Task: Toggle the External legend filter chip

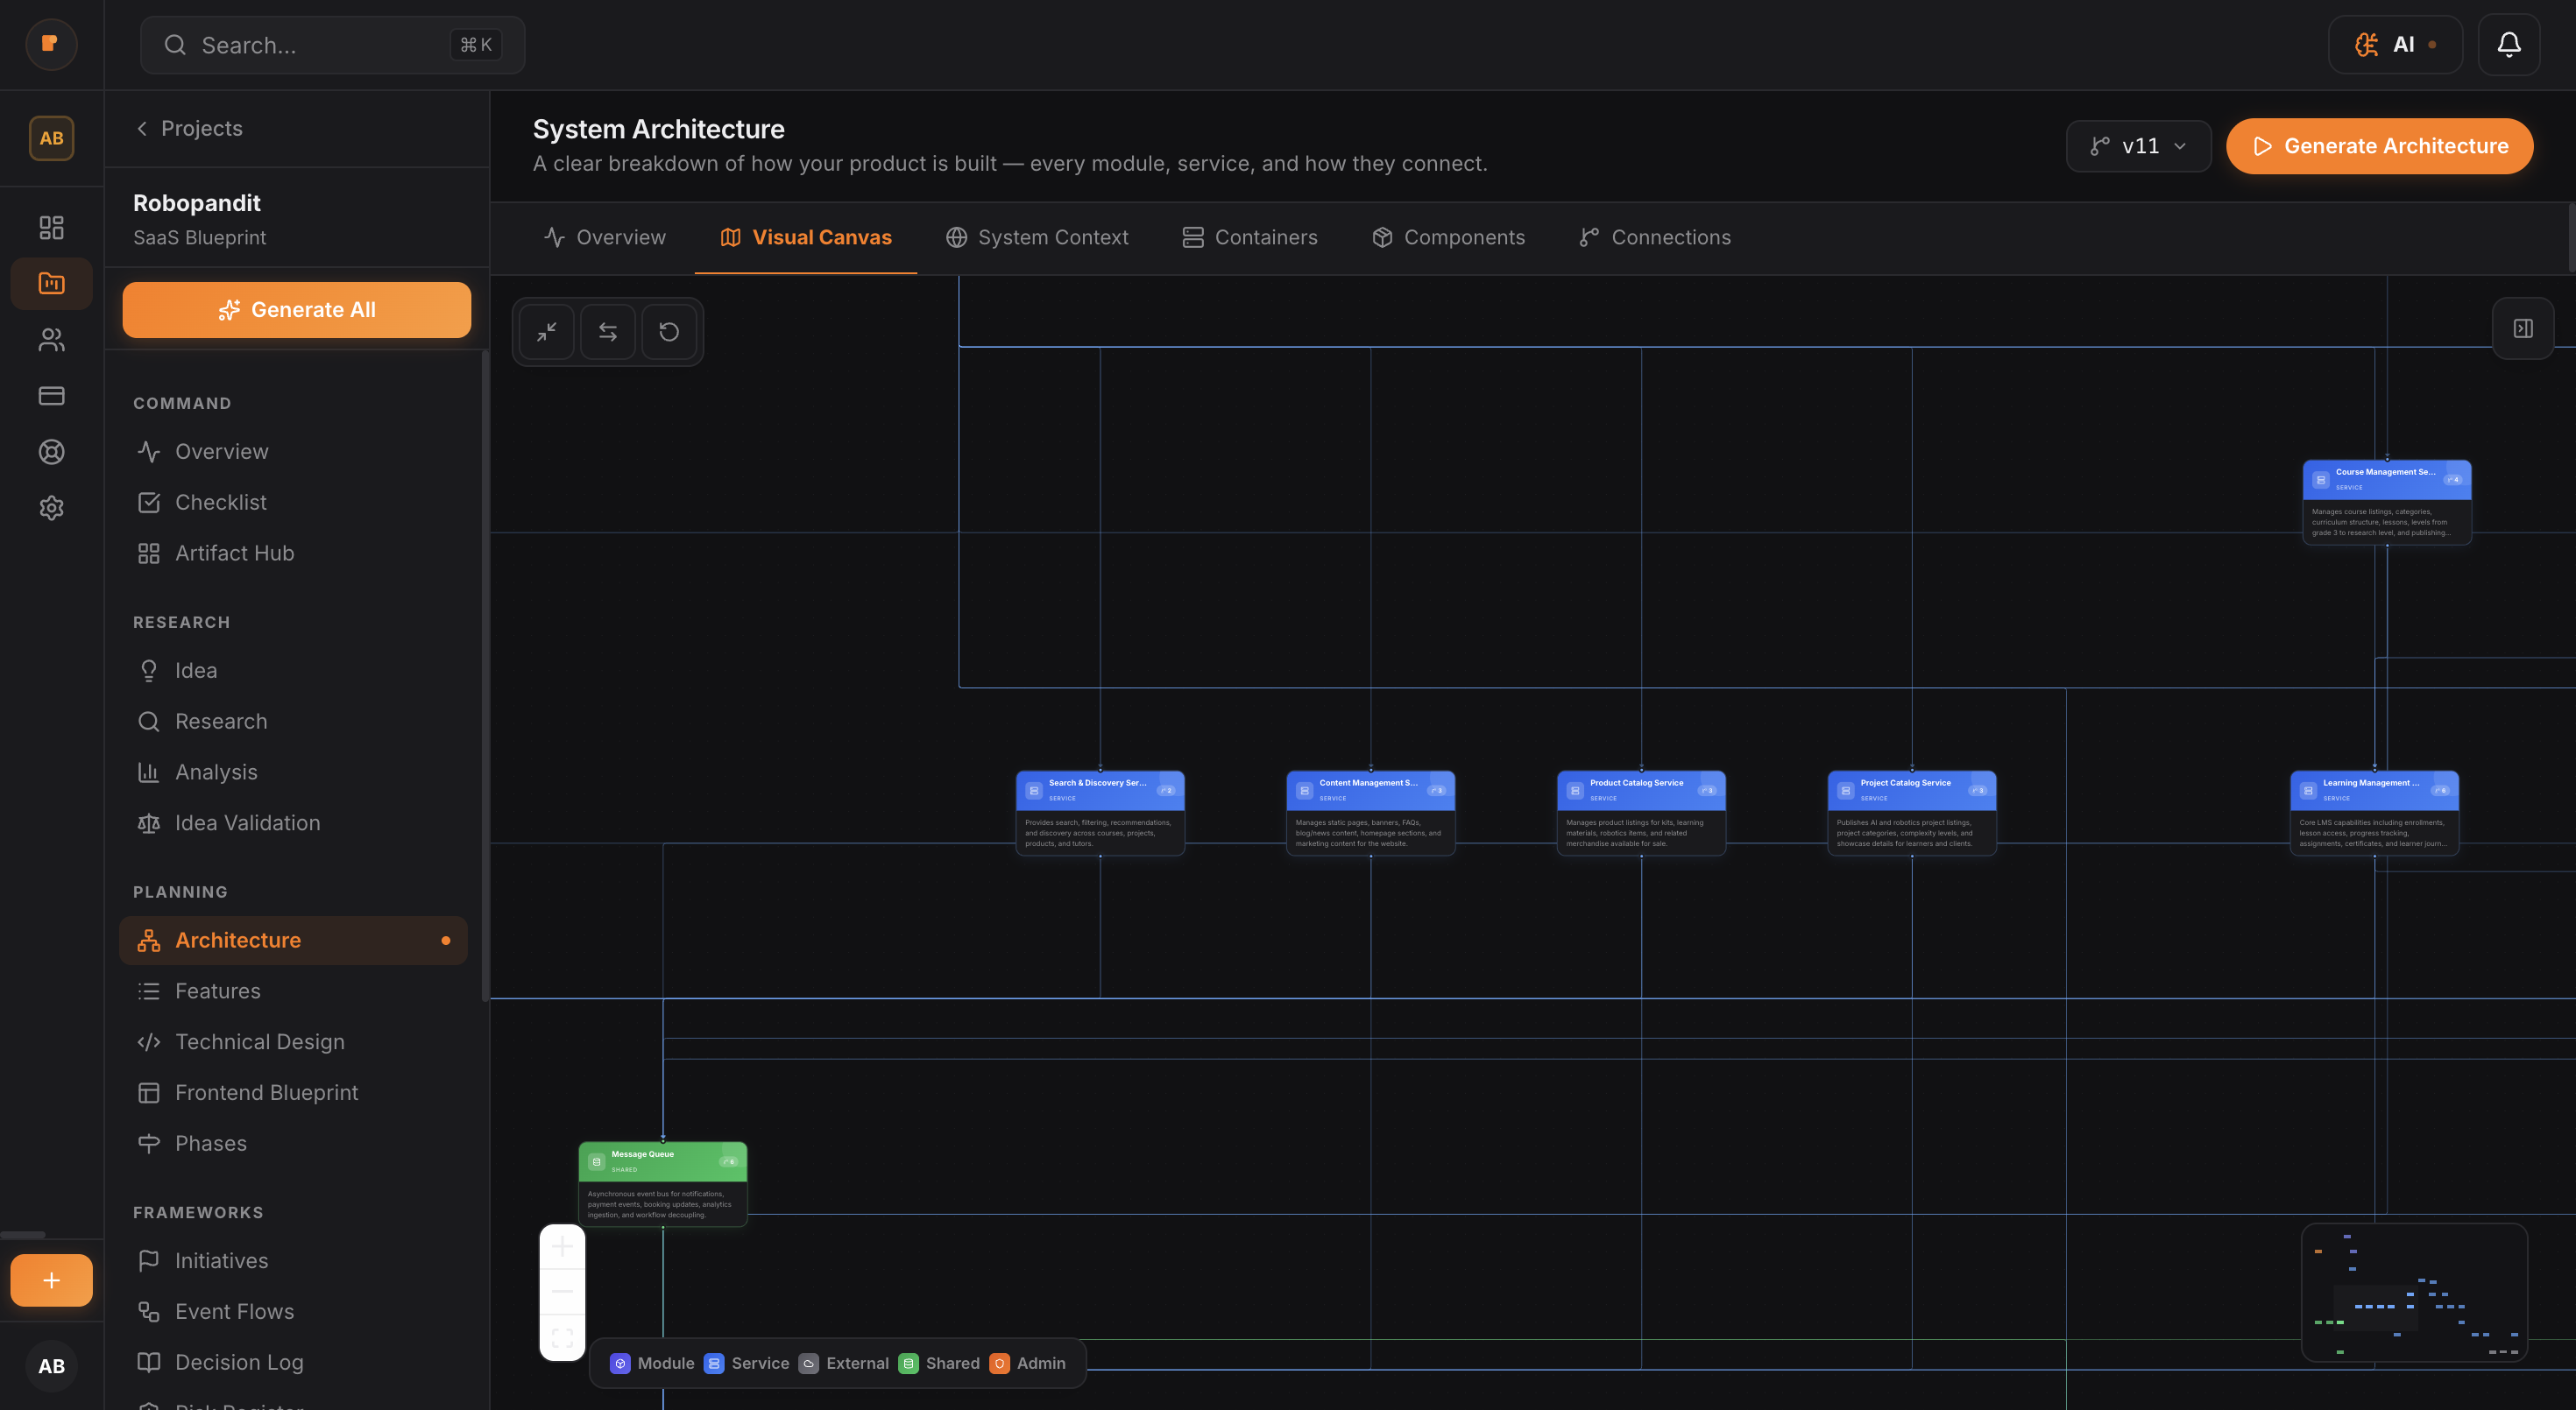Action: point(843,1363)
